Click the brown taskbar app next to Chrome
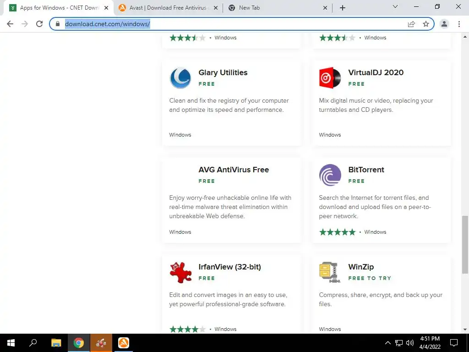 [101, 343]
